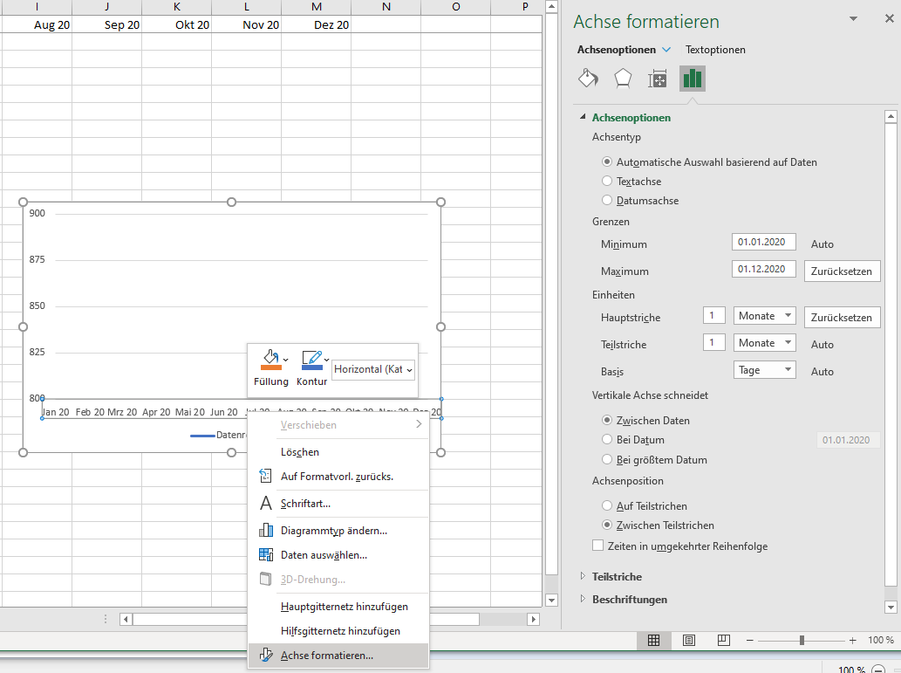Choose Hilfsgitternetz hinzufügen menu entry

[338, 631]
